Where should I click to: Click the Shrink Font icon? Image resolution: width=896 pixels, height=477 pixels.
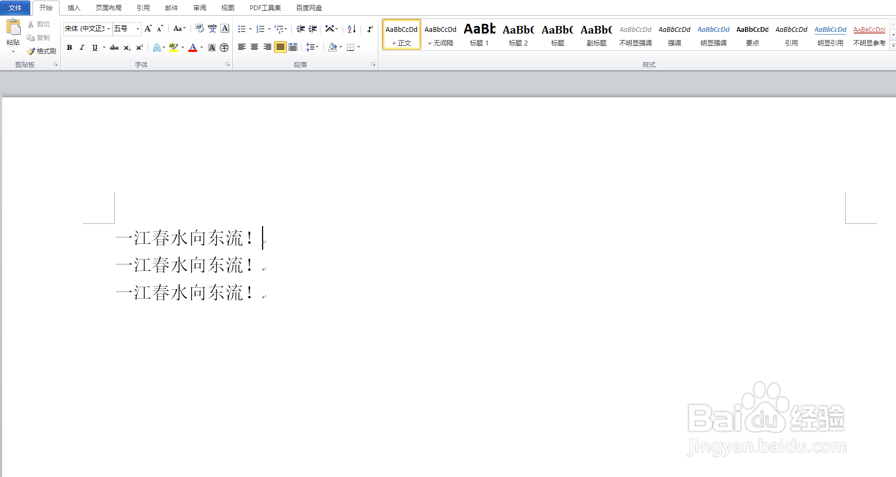pyautogui.click(x=160, y=29)
